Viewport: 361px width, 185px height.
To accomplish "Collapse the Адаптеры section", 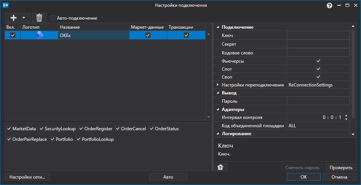I will coord(218,109).
